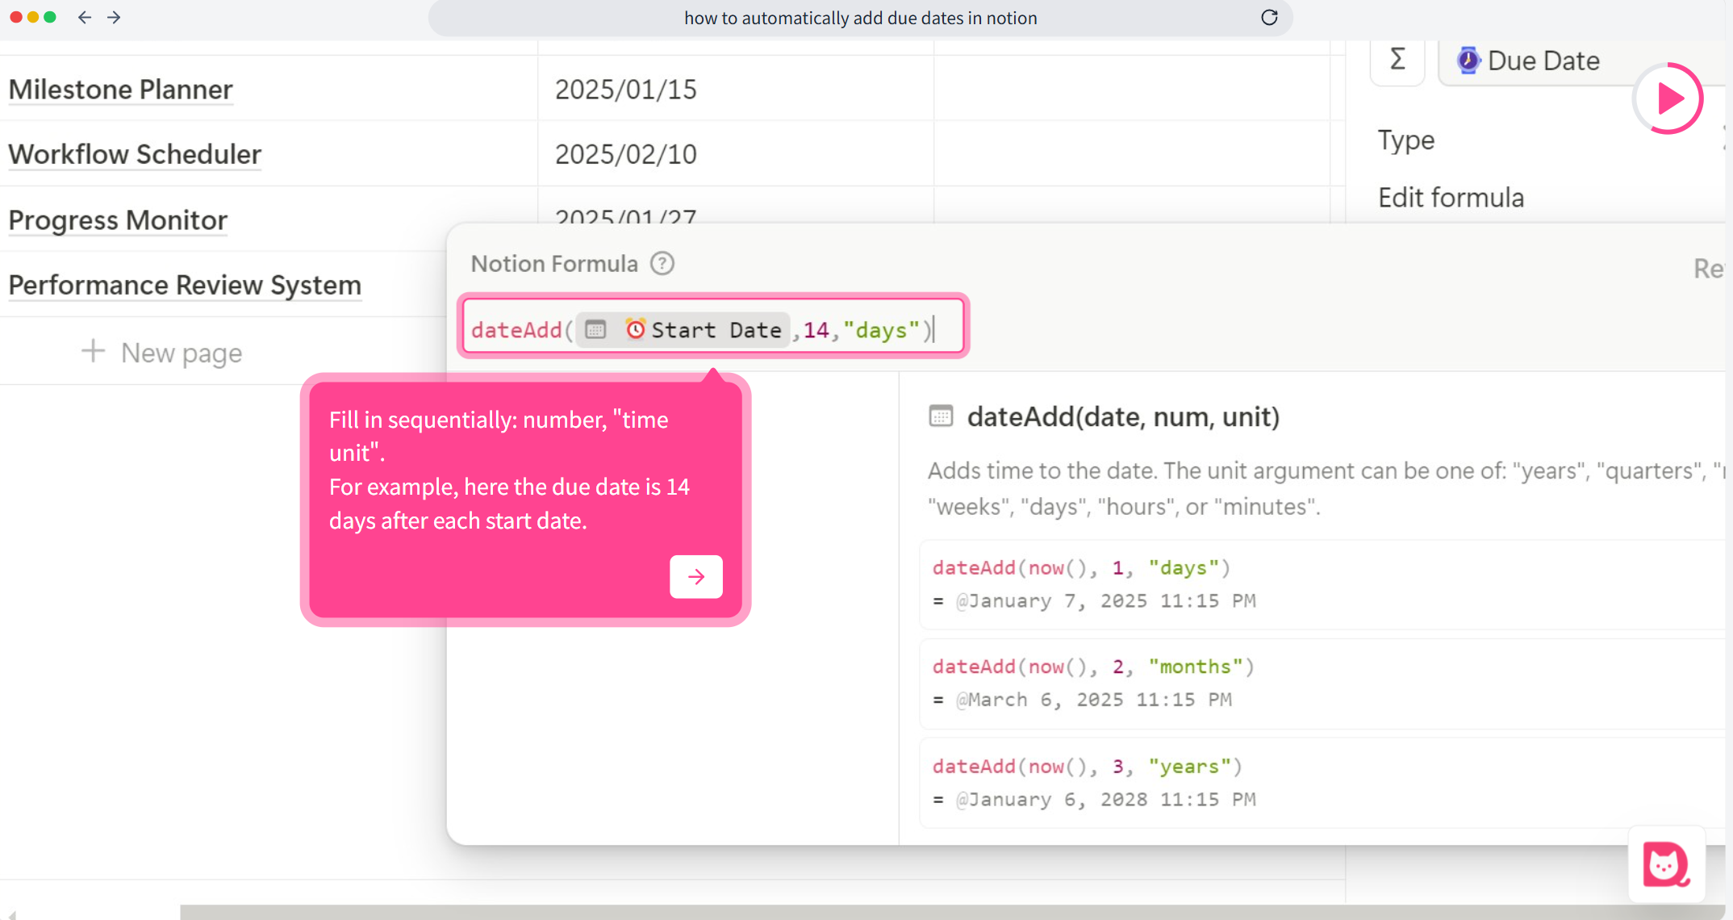This screenshot has height=920, width=1733.
Task: Click the browser forward arrow
Action: tap(114, 17)
